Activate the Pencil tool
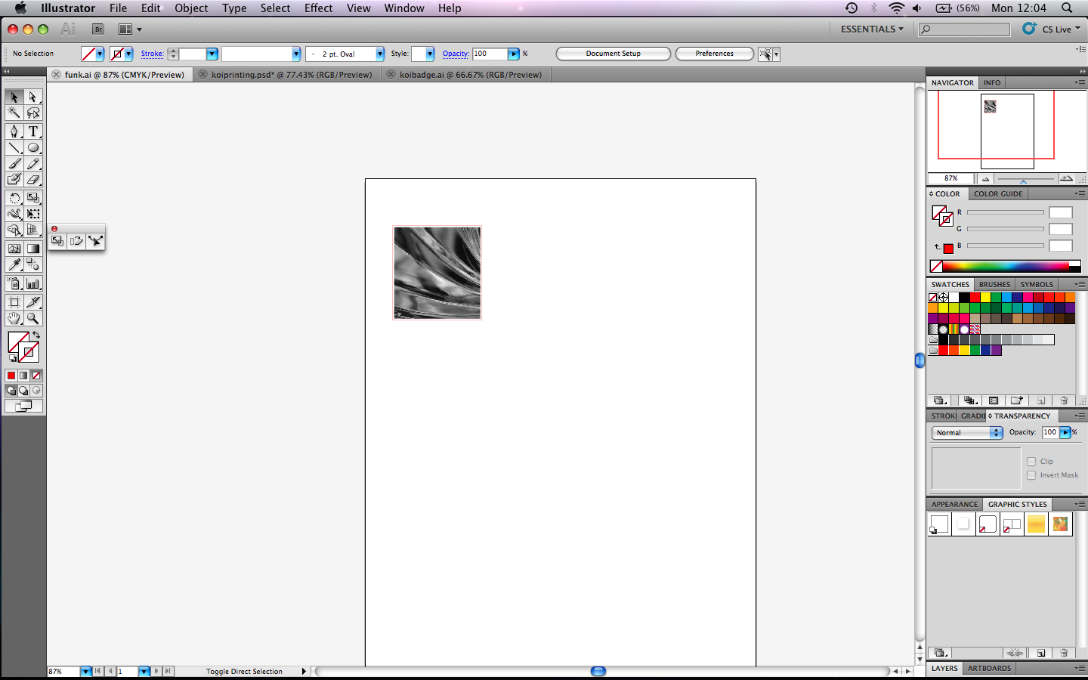Viewport: 1088px width, 680px height. (32, 164)
